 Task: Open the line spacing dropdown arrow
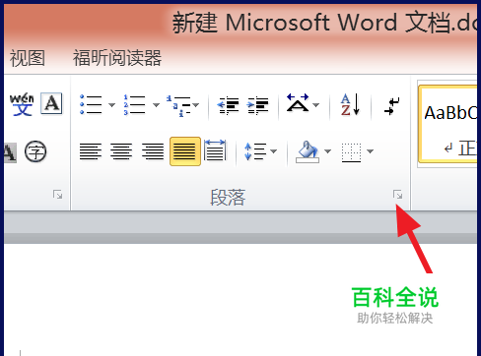273,151
